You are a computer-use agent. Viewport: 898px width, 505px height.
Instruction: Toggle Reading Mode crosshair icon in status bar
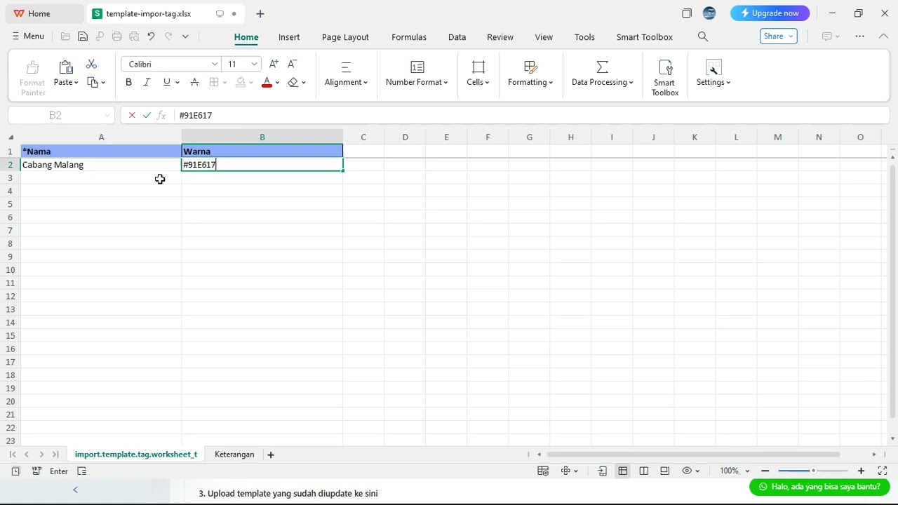565,471
